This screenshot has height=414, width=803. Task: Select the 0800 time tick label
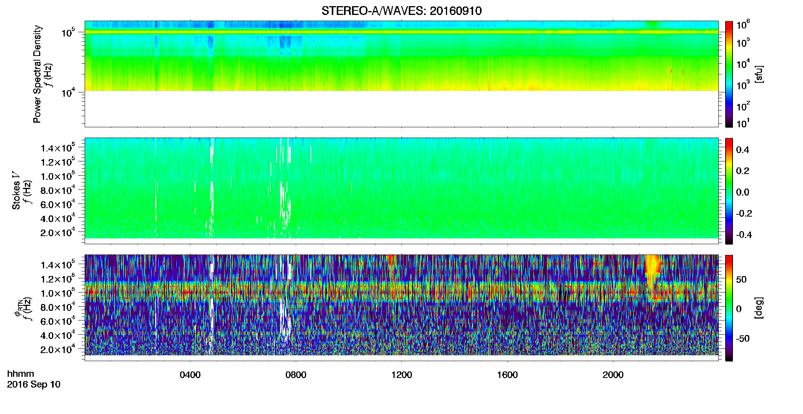[296, 375]
